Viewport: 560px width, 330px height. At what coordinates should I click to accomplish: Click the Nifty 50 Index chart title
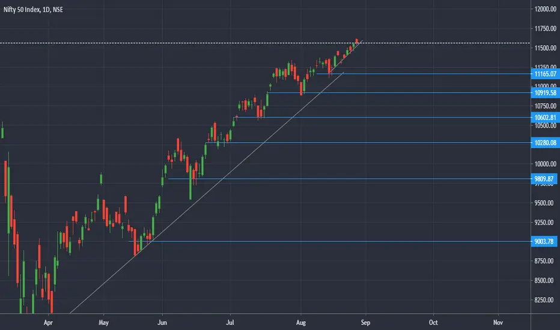click(x=33, y=10)
